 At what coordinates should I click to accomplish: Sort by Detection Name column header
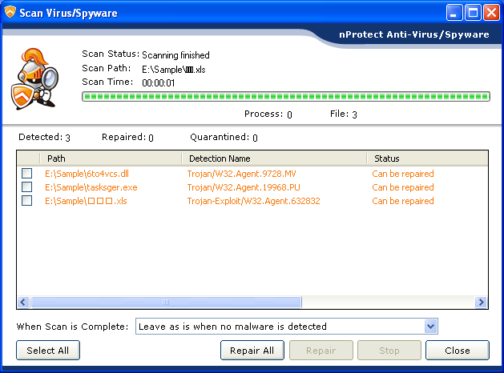point(274,158)
